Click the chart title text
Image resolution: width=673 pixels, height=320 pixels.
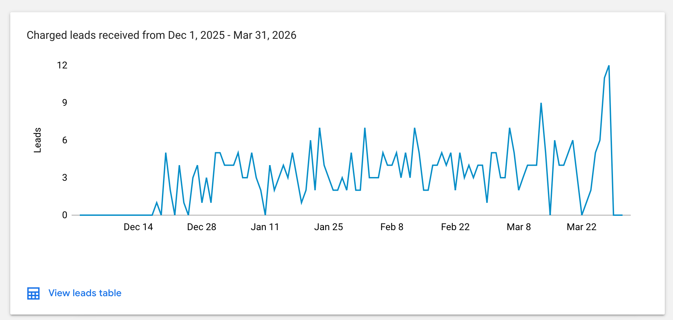click(161, 35)
